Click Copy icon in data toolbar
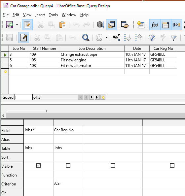185x196 pixels. [48, 38]
